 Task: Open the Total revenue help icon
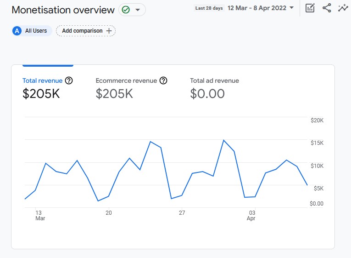69,80
